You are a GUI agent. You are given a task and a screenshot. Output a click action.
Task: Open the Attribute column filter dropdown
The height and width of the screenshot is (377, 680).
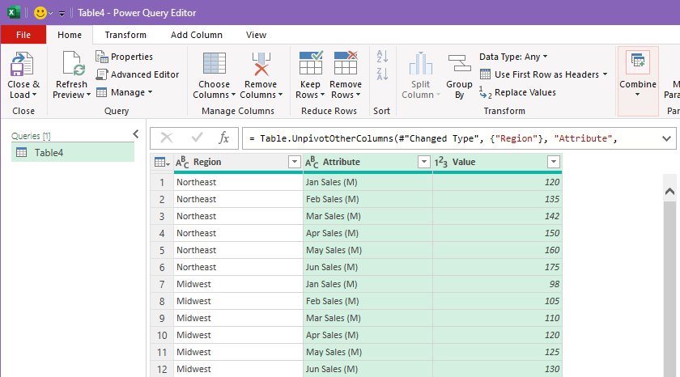[424, 162]
